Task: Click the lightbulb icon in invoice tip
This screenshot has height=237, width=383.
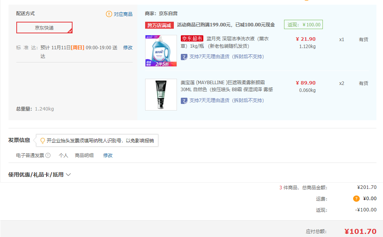Action: tap(43, 140)
